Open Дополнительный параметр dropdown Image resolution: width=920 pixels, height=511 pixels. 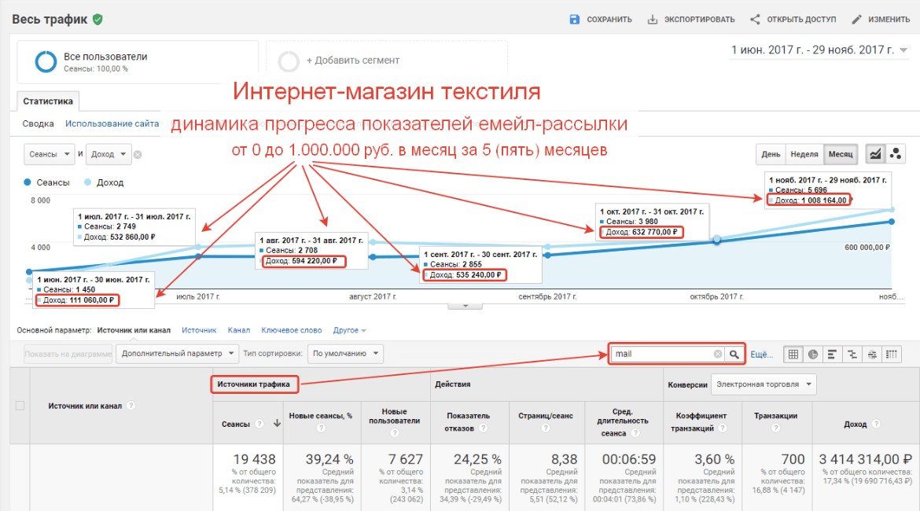click(177, 354)
